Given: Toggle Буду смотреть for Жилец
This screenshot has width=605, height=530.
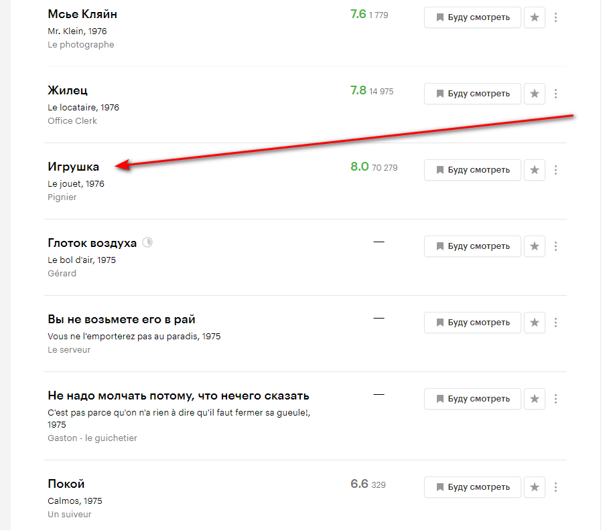Looking at the screenshot, I should tap(472, 94).
